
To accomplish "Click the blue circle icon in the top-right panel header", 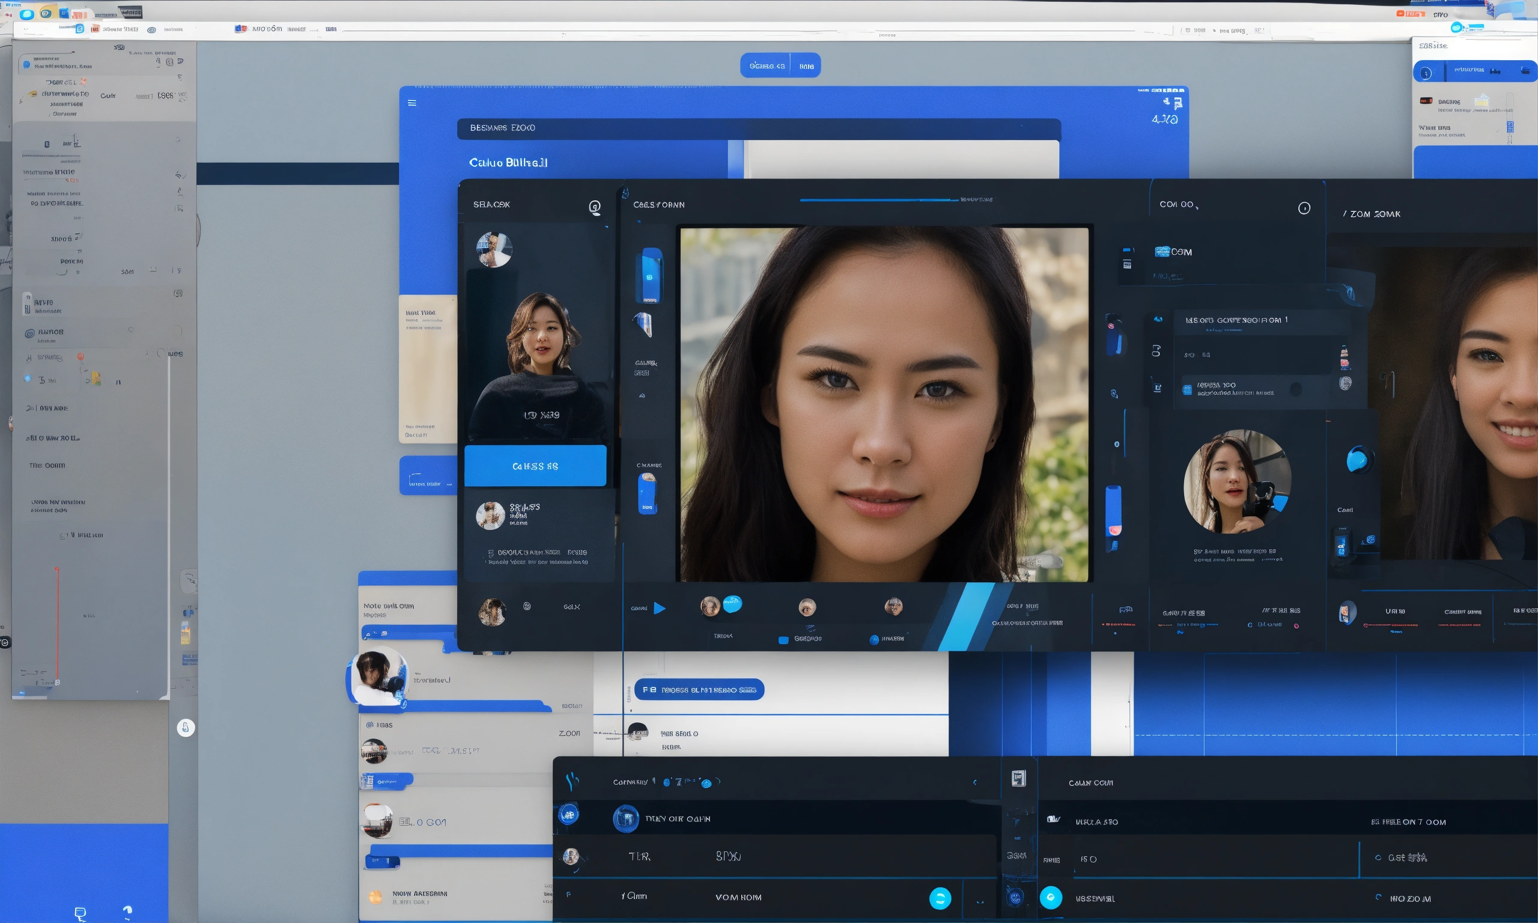I will [1426, 73].
